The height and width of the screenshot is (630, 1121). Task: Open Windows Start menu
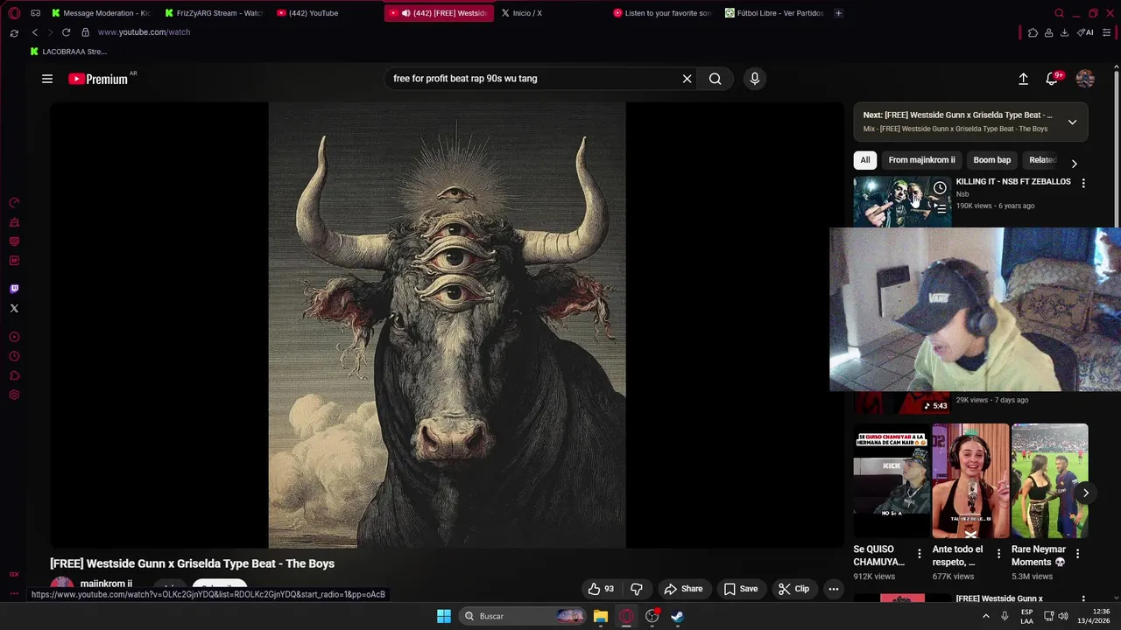444,616
